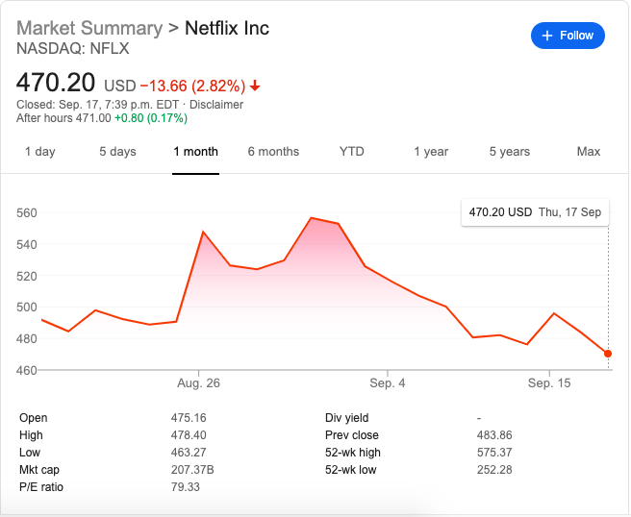Show the 6 months chart range
This screenshot has width=631, height=517.
(273, 152)
